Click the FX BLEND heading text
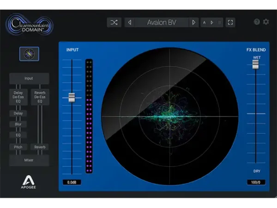The height and width of the screenshot is (208, 277). [256, 50]
